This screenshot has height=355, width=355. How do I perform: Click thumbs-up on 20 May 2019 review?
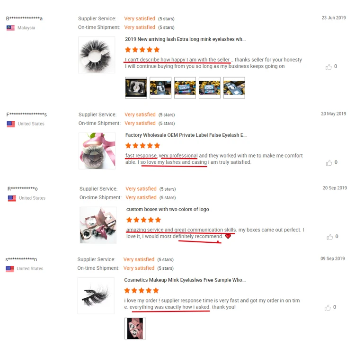point(329,163)
